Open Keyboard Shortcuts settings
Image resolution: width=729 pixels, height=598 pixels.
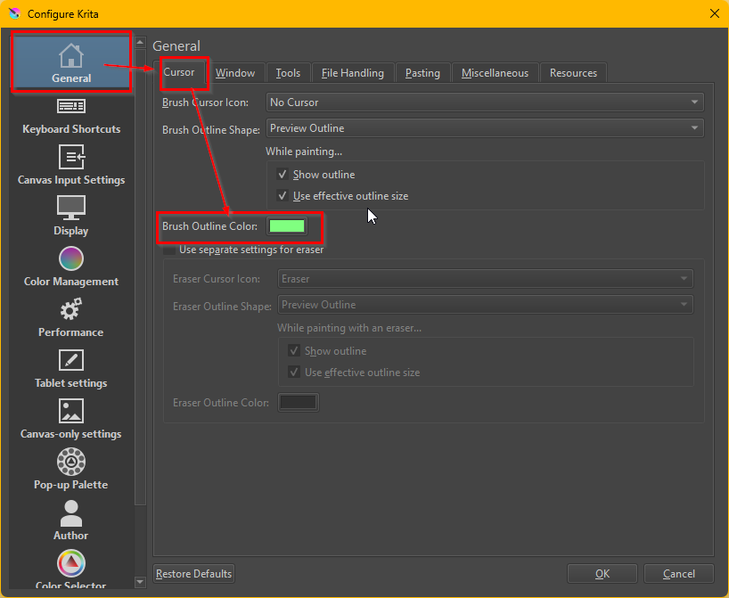[71, 116]
